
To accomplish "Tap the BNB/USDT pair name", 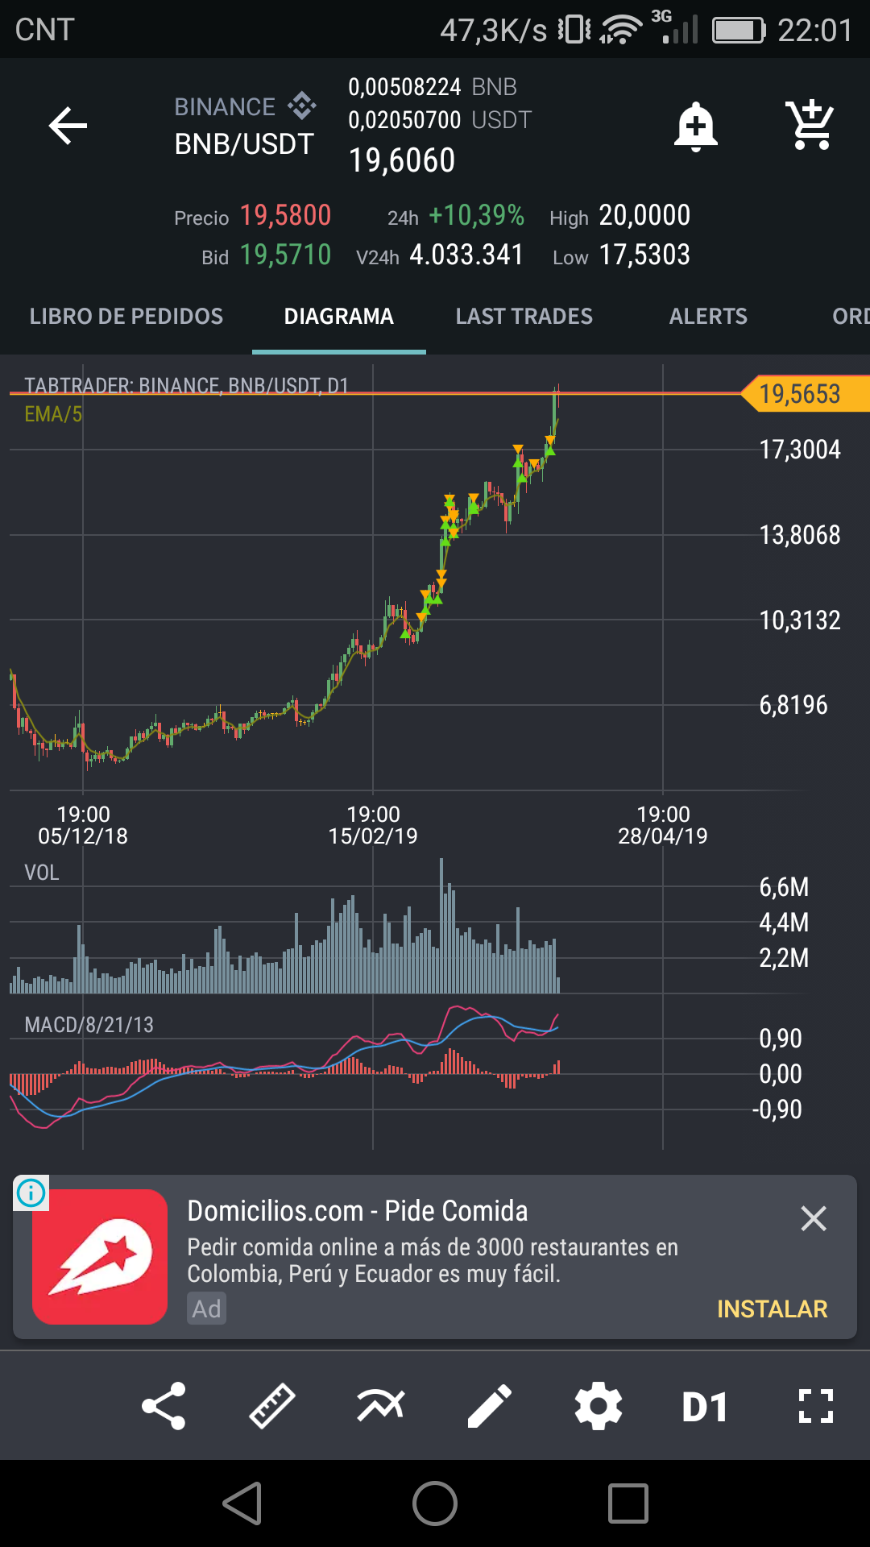I will pos(244,144).
